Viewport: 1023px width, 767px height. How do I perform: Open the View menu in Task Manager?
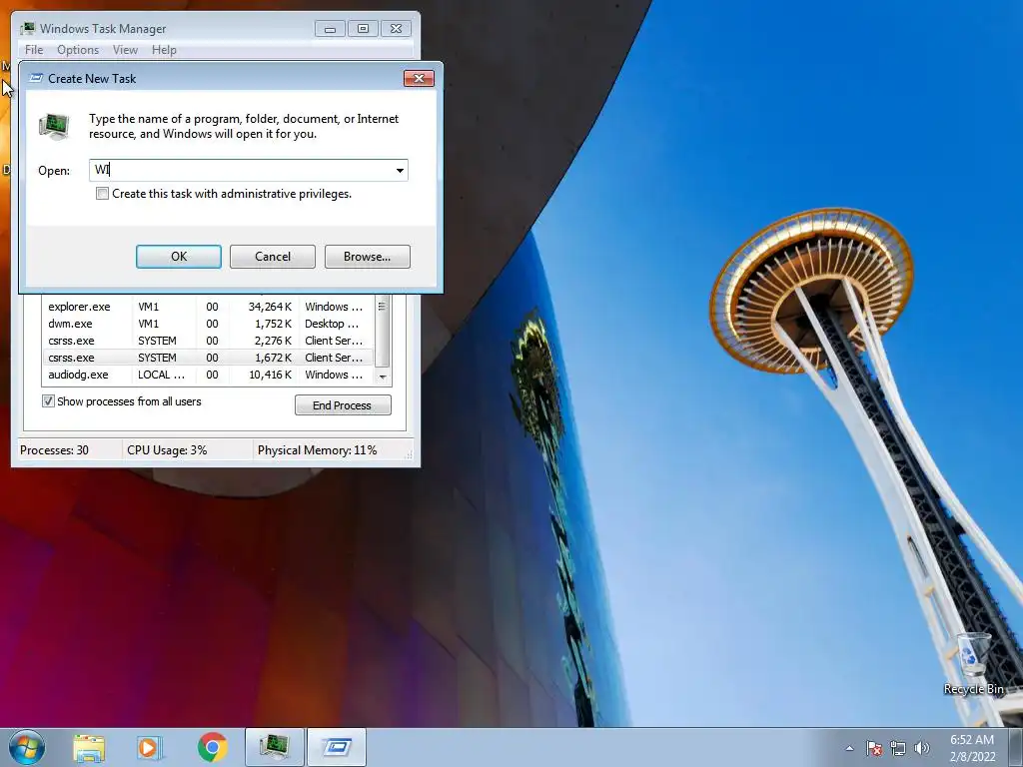[125, 50]
